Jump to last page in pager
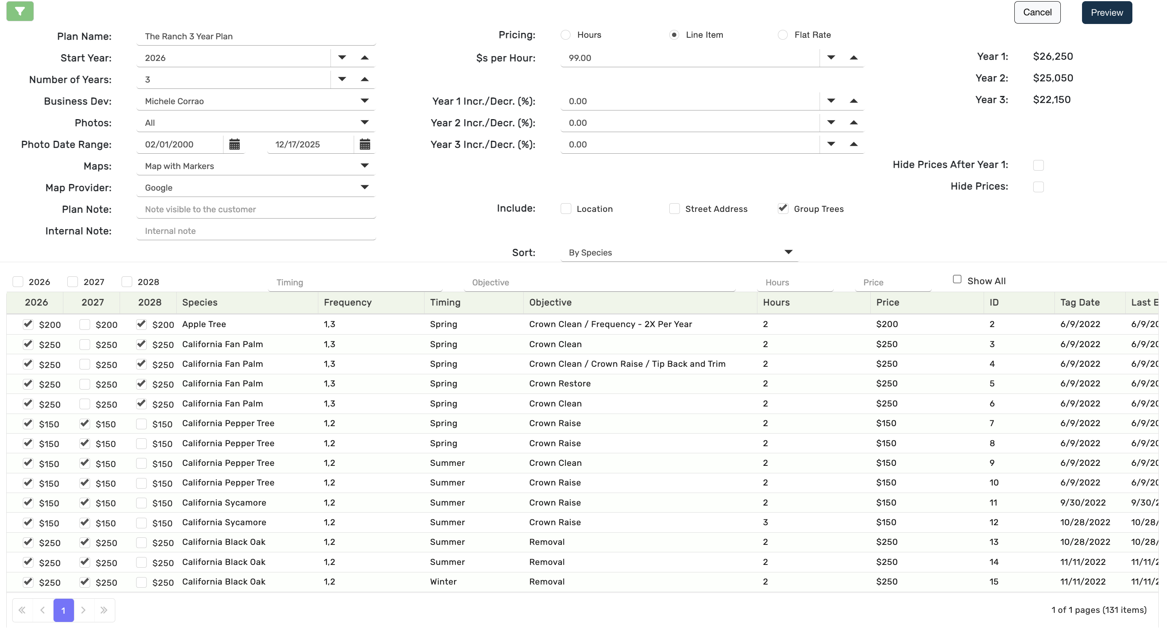This screenshot has width=1167, height=629. click(x=104, y=610)
